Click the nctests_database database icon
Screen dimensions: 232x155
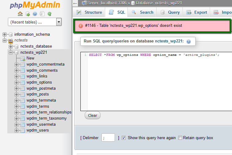[x=17, y=47]
